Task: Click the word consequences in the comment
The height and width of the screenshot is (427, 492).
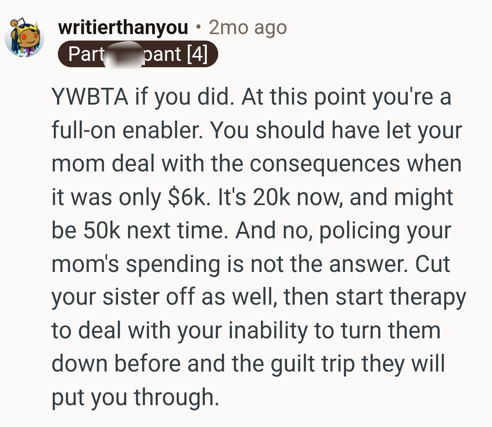Action: (325, 164)
